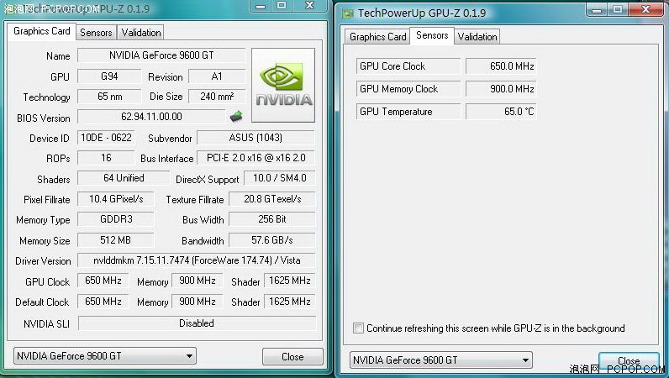Screen dimensions: 669x378
Task: Click Memory Size field 512 MB
Action: click(116, 239)
